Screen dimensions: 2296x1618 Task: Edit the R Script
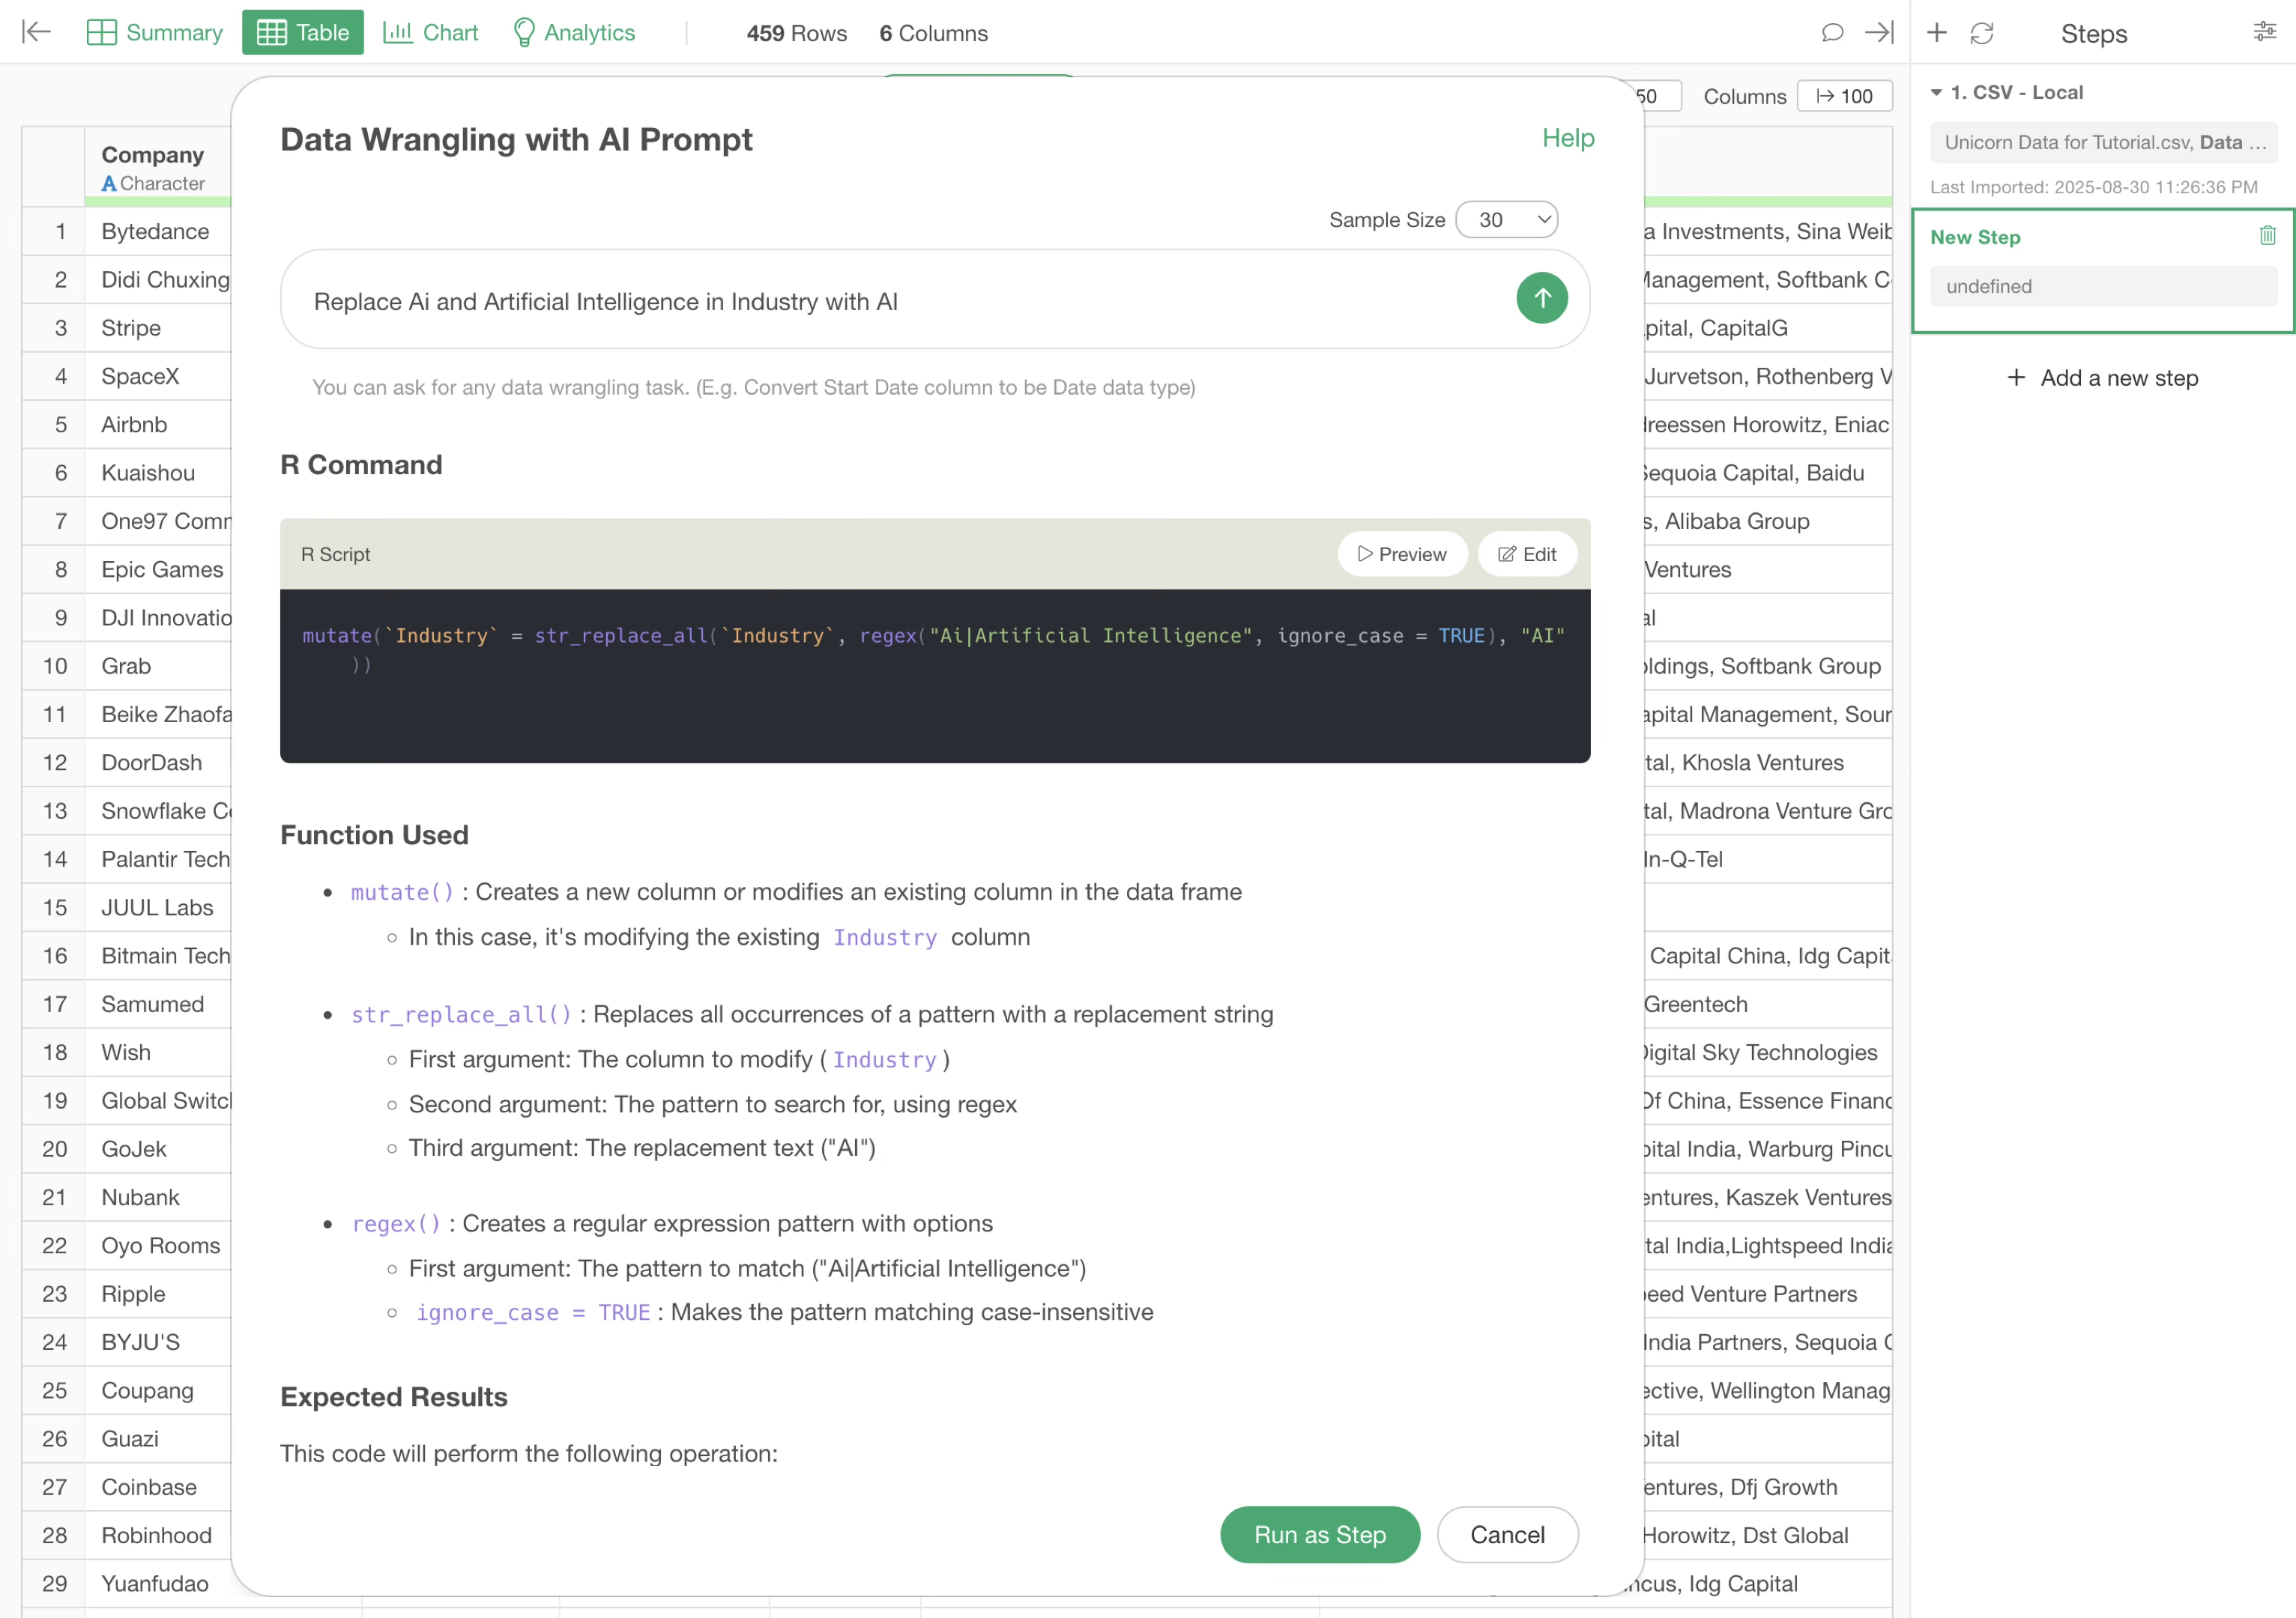[1526, 554]
